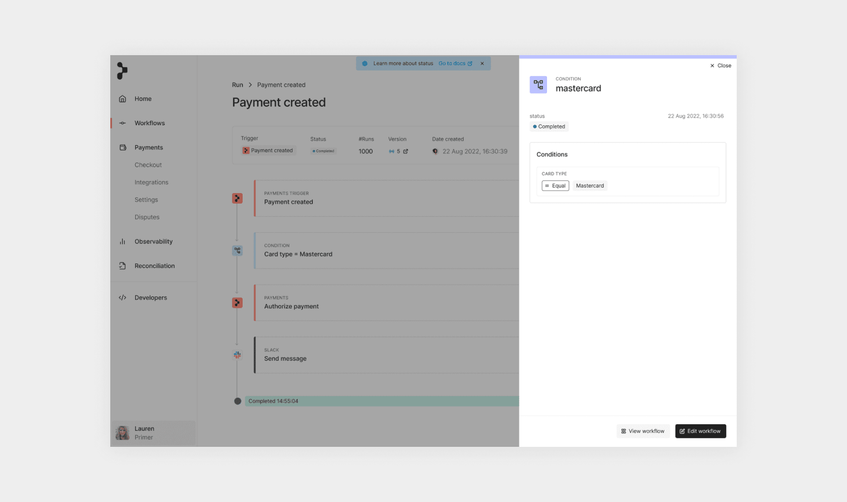Image resolution: width=847 pixels, height=502 pixels.
Task: Click the 22 Aug 2022, 16:30:56 timestamp
Action: pyautogui.click(x=696, y=116)
